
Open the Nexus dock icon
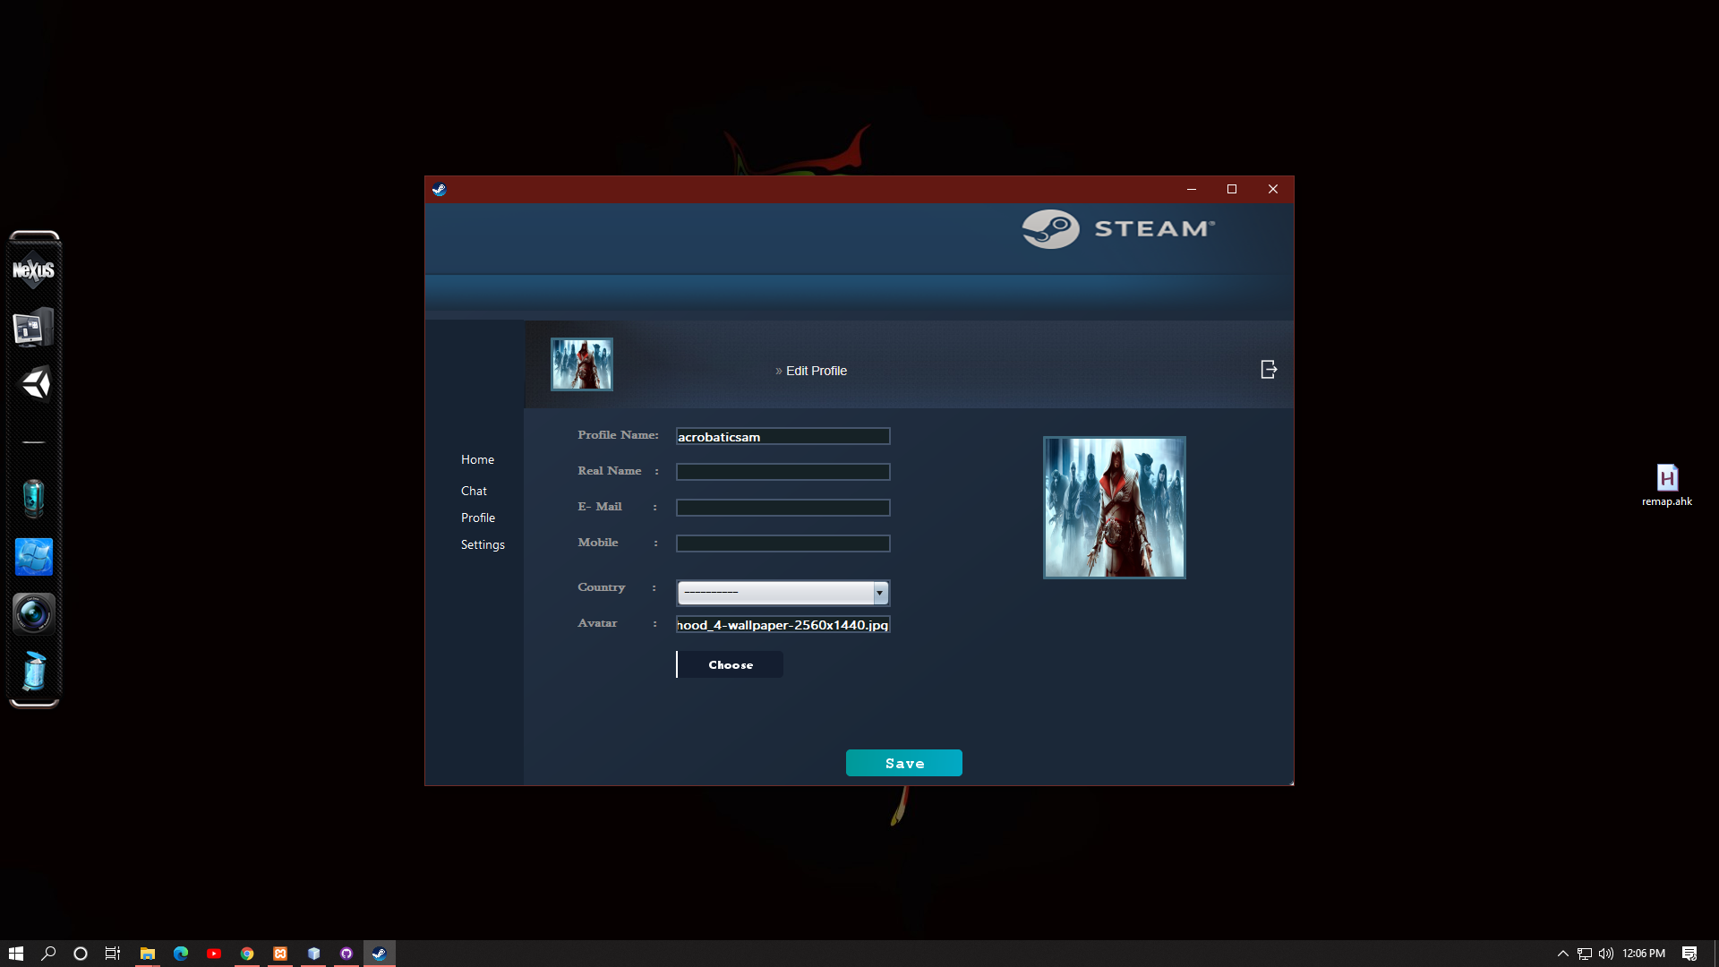point(34,270)
